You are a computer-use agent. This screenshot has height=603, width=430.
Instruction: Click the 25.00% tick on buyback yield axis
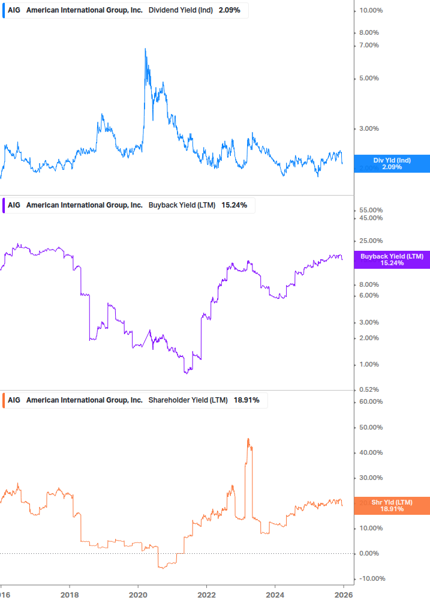click(371, 241)
